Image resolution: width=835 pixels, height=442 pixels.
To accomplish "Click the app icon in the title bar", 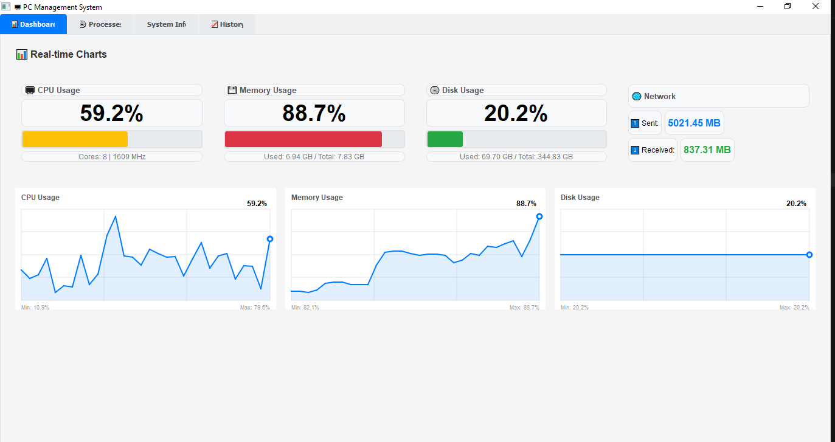I will click(x=5, y=7).
